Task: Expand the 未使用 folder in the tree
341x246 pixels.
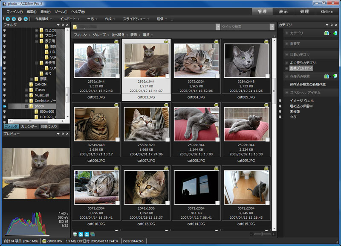Action: [36, 63]
